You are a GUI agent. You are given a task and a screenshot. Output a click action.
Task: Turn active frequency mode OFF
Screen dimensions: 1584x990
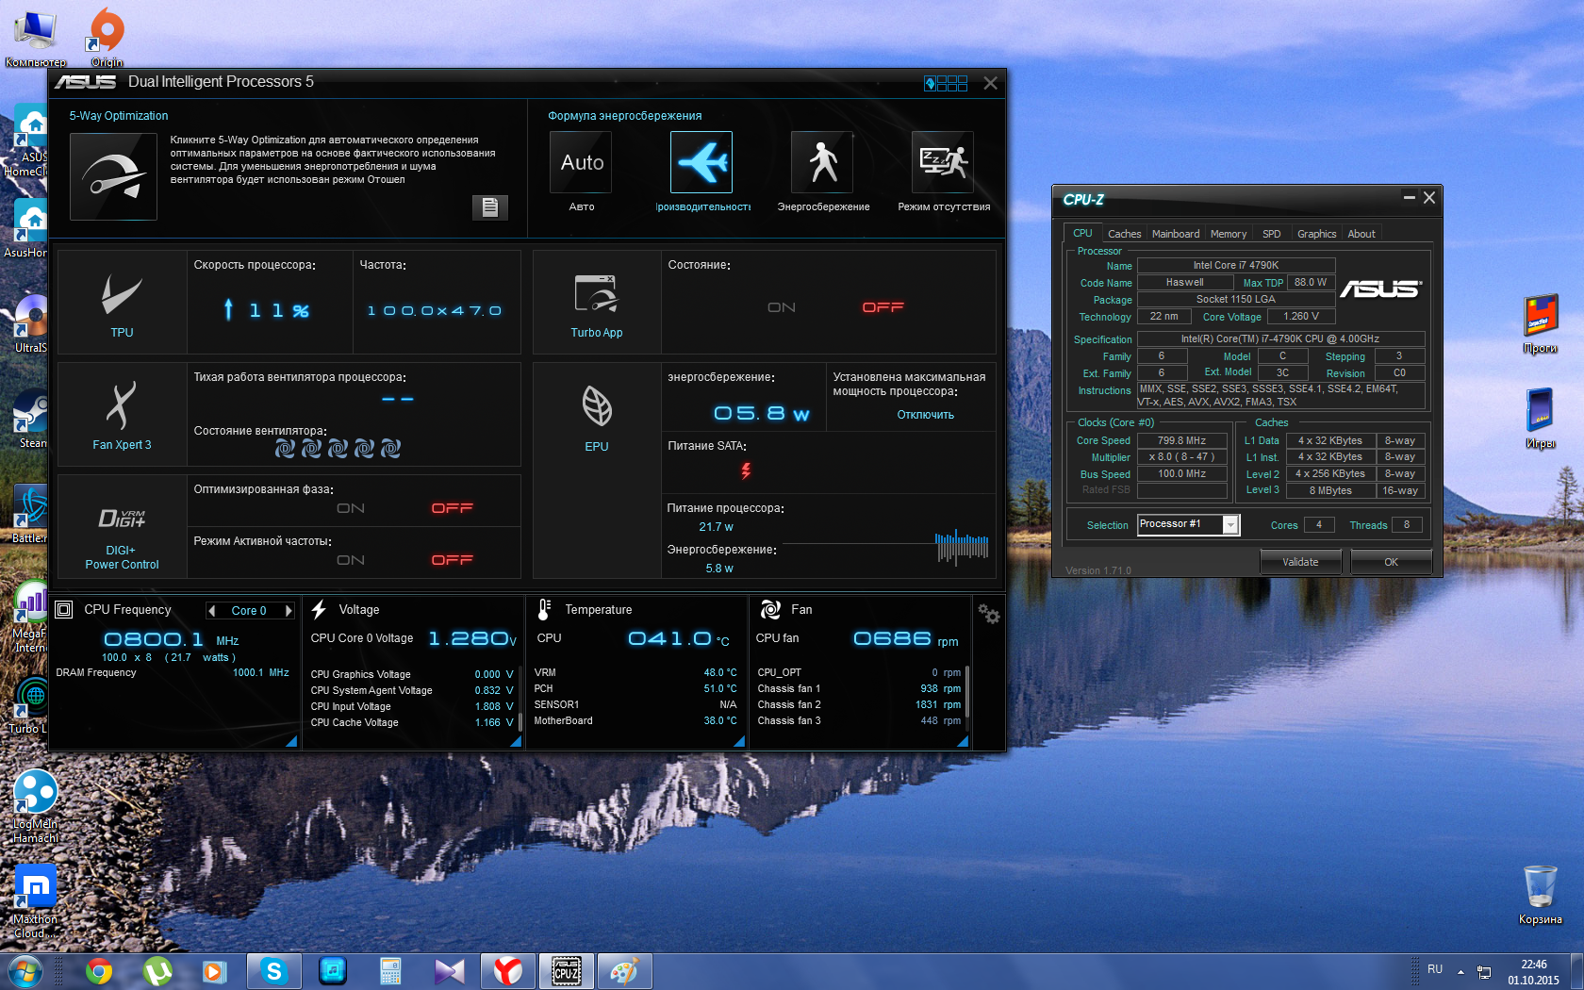(452, 560)
